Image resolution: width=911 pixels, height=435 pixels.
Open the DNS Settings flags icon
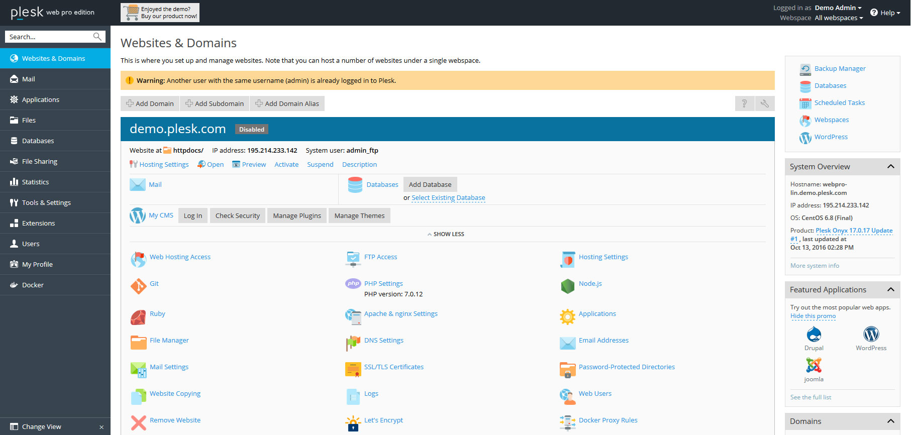[x=353, y=343]
